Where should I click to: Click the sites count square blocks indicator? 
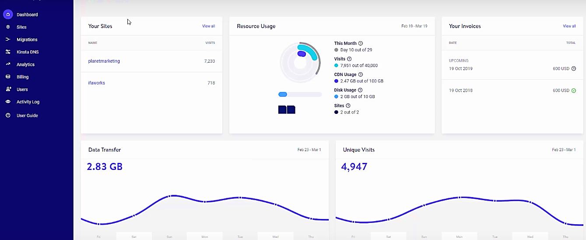(287, 109)
